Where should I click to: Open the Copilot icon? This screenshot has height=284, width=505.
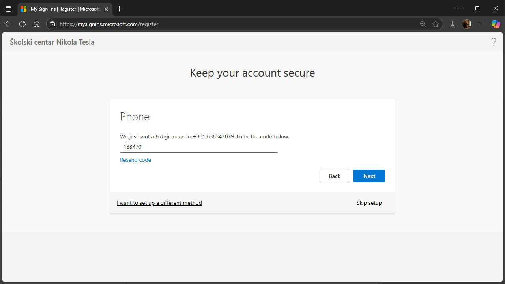(x=496, y=24)
